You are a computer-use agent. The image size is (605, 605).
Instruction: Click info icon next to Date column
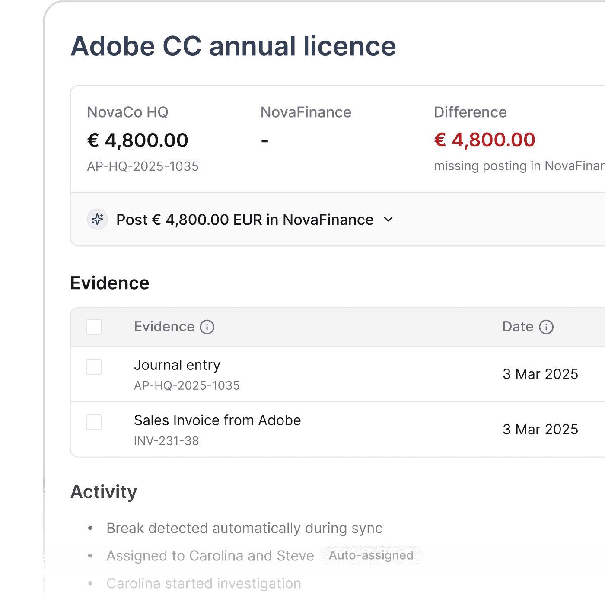pos(546,327)
